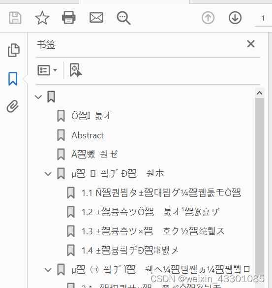The height and width of the screenshot is (288, 272).
Task: Open the bookmark numbered 1.1
Action: [161, 193]
